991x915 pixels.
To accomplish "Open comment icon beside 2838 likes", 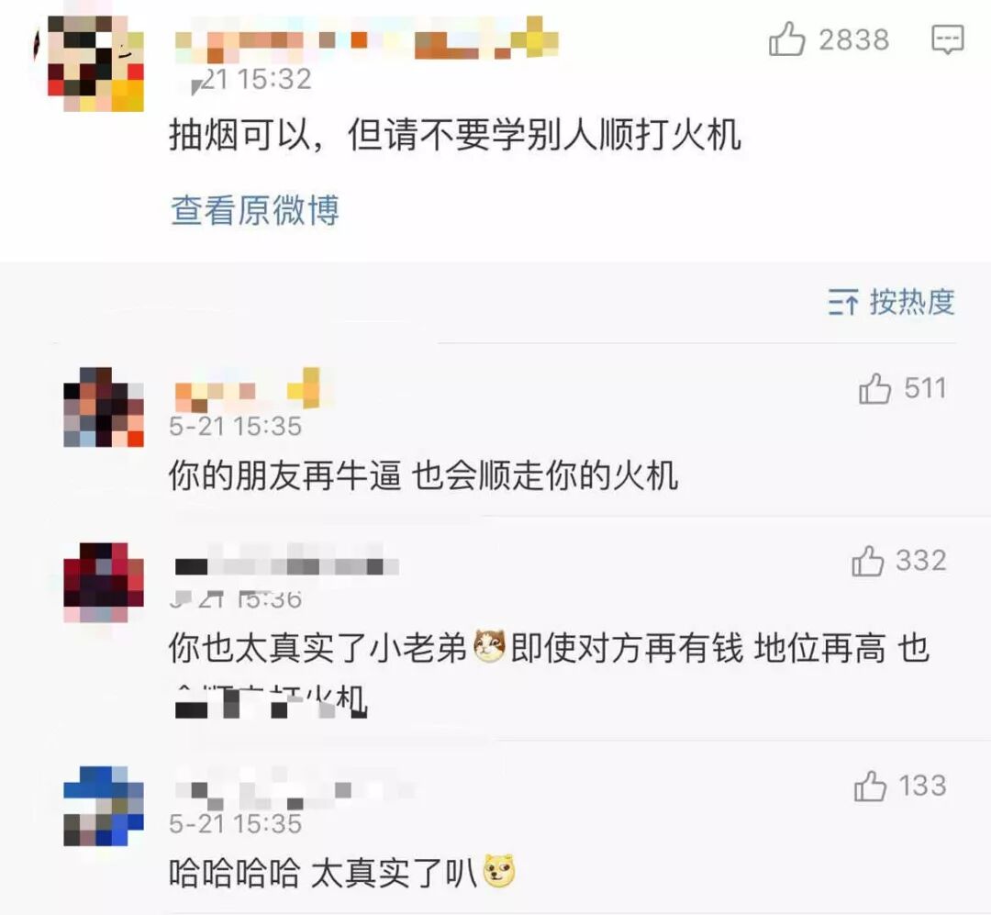I will (x=948, y=39).
